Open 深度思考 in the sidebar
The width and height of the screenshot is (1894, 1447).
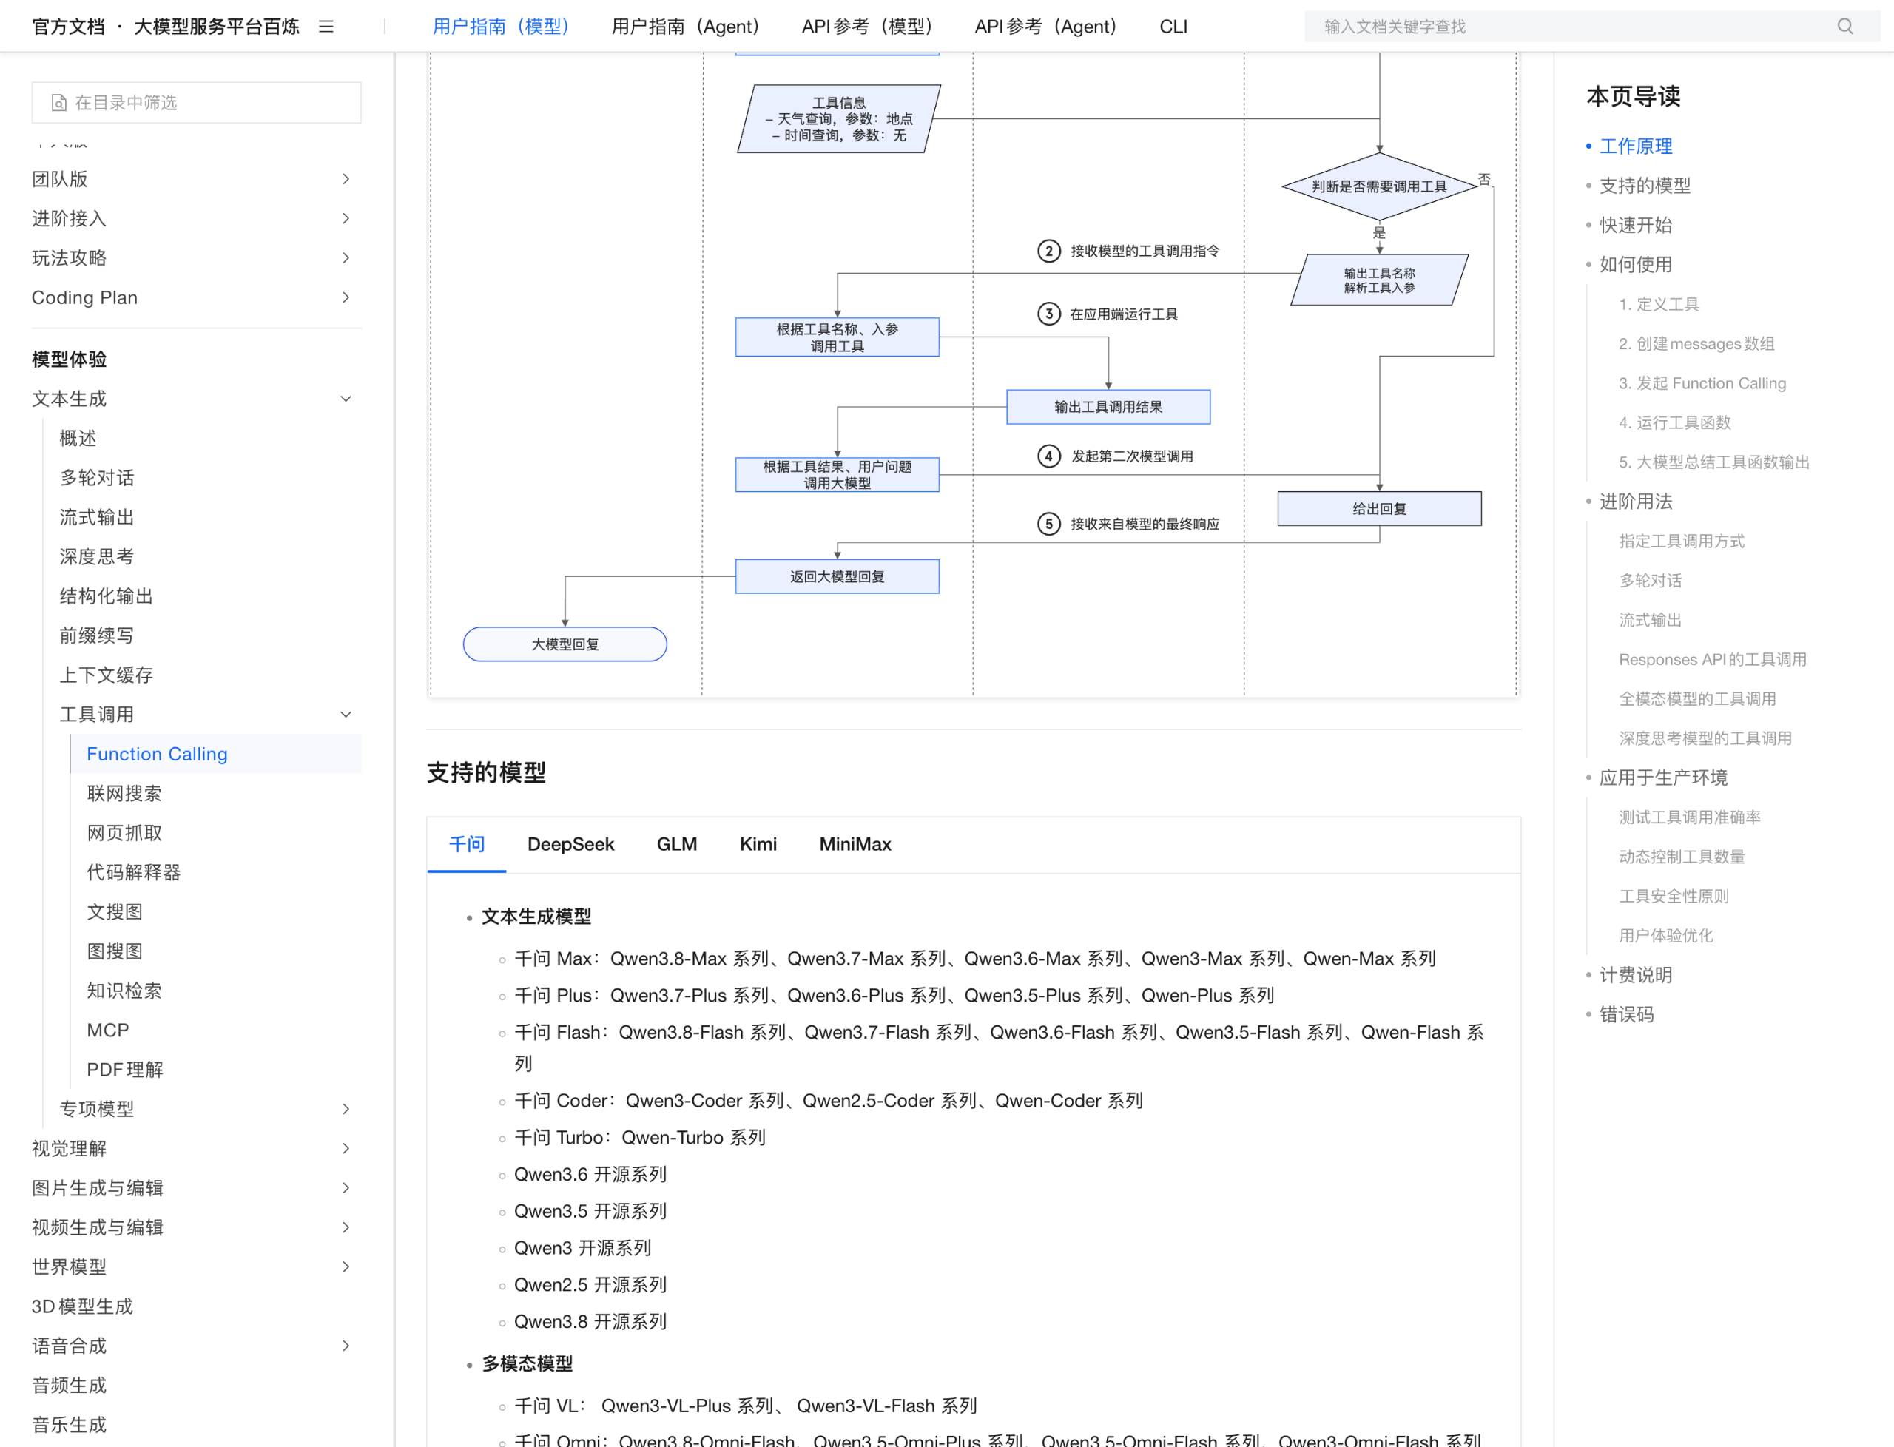click(x=96, y=556)
